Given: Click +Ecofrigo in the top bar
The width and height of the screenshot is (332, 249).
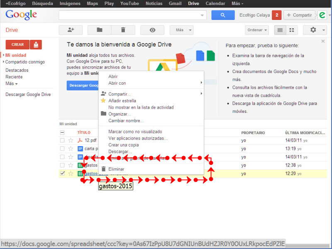Looking at the screenshot, I should point(15,3).
